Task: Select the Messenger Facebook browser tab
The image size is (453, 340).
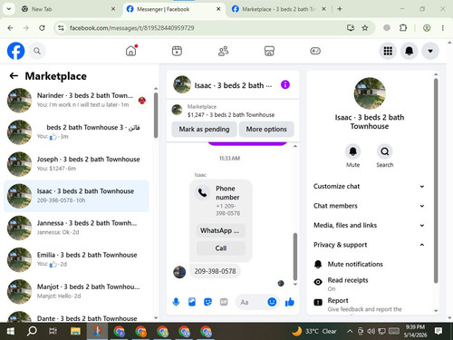Action: click(174, 9)
